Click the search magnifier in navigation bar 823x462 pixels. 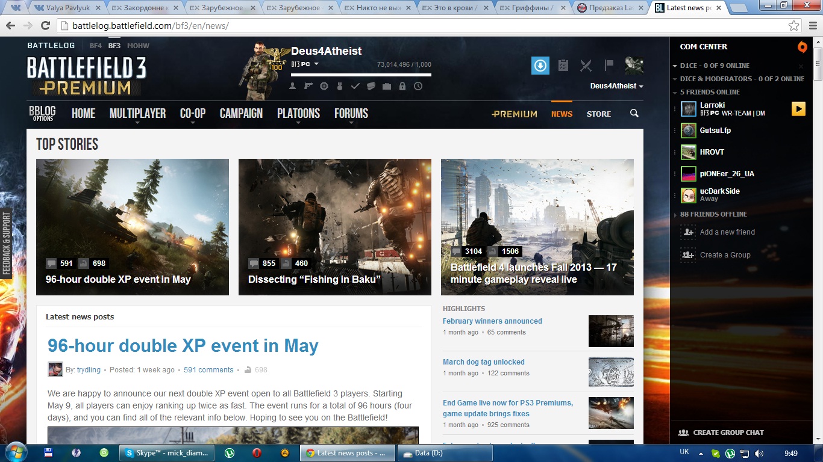634,114
